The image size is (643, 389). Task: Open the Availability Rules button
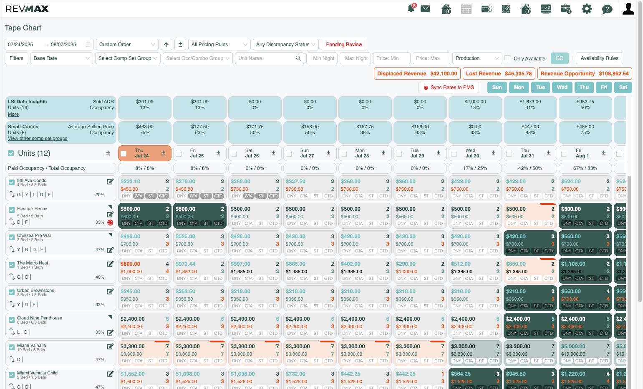(600, 58)
